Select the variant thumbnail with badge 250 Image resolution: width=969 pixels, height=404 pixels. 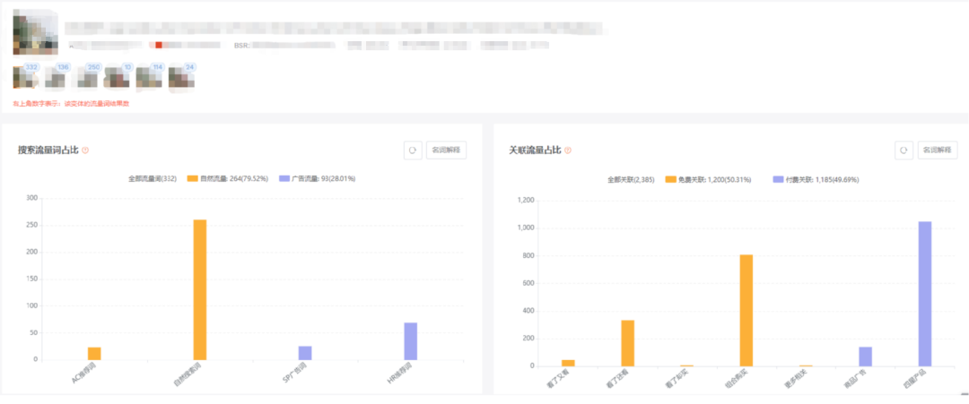click(86, 78)
